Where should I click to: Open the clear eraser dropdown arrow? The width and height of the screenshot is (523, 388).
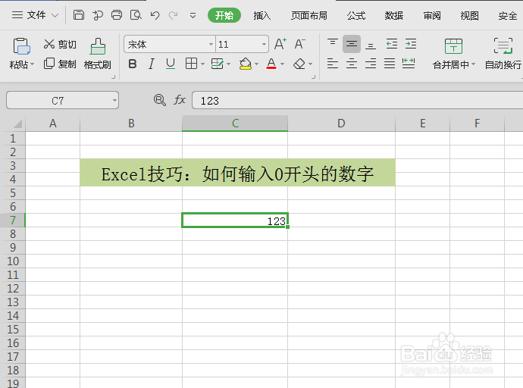point(310,64)
